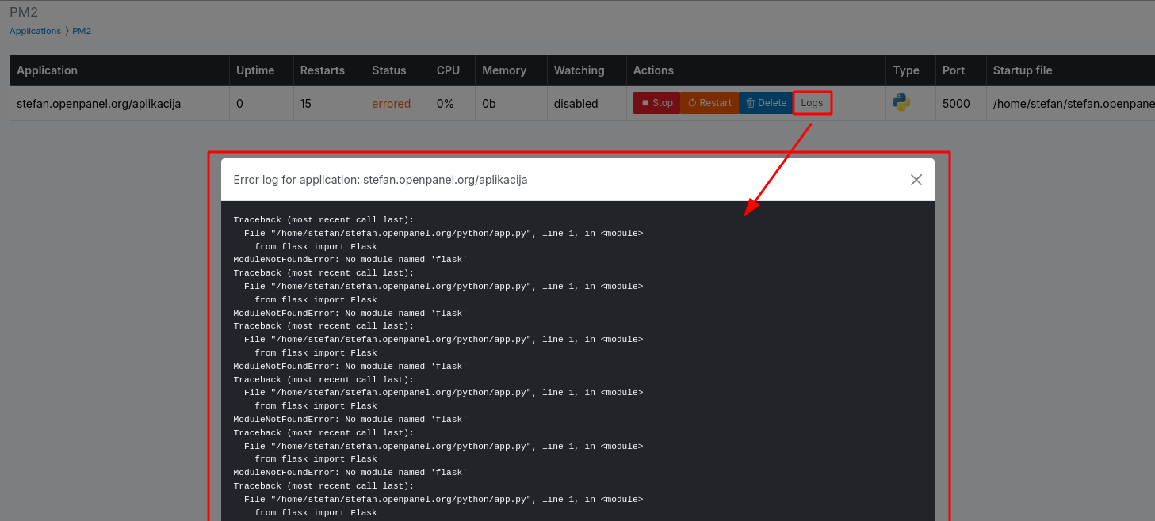Select the Port column header
The width and height of the screenshot is (1155, 521).
click(x=961, y=70)
